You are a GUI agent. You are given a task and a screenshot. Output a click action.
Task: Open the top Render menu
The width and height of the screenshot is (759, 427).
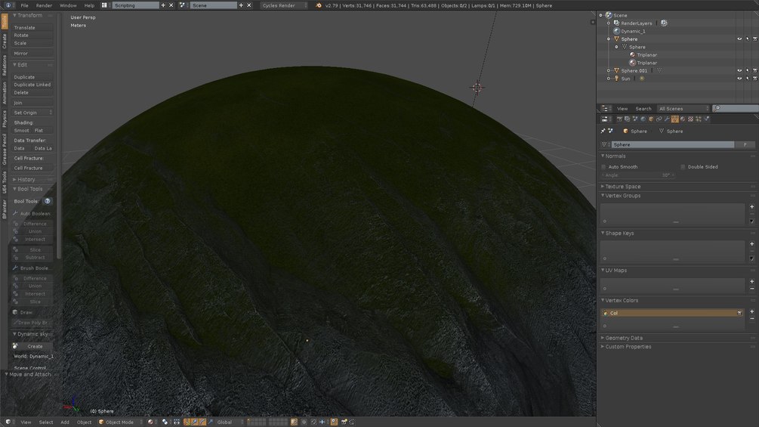(x=44, y=5)
